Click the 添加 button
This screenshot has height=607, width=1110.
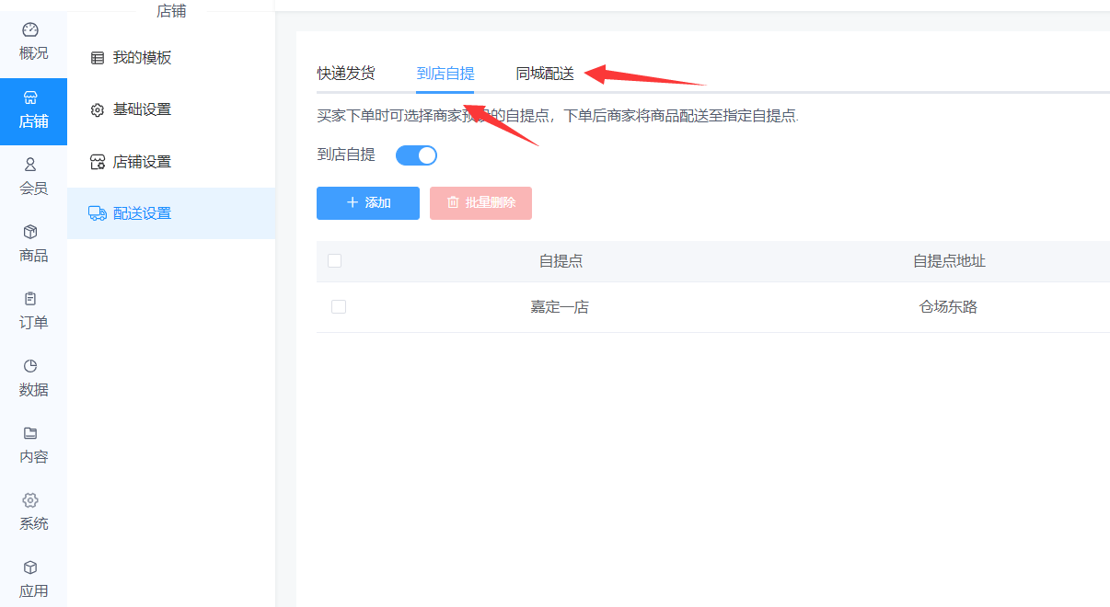tap(368, 203)
